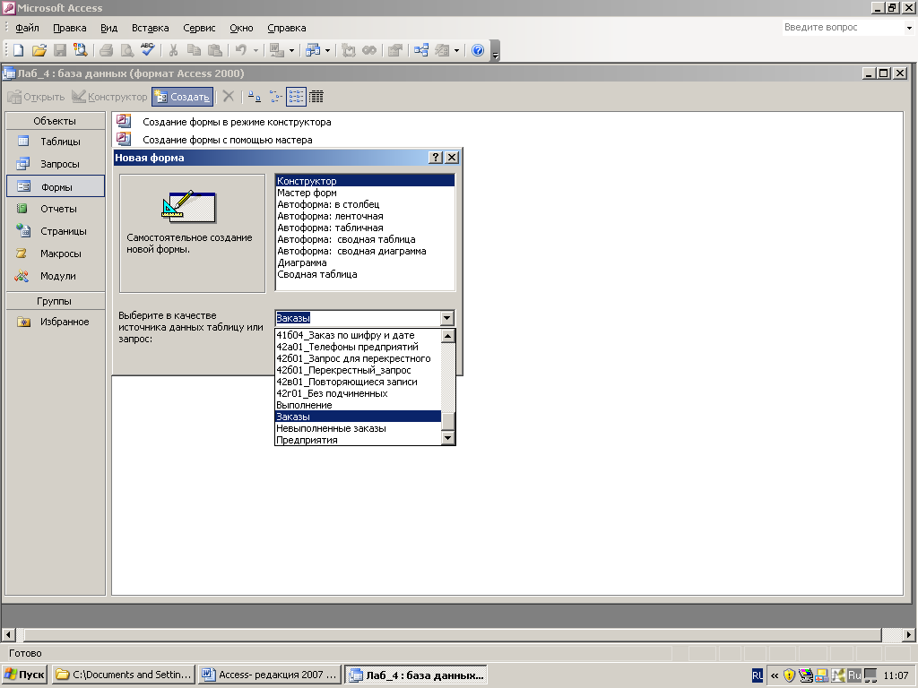The width and height of the screenshot is (918, 688).
Task: Open Избранное group
Action: [56, 322]
